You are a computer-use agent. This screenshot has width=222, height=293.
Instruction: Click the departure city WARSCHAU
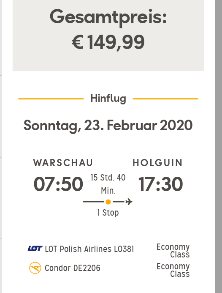(63, 163)
